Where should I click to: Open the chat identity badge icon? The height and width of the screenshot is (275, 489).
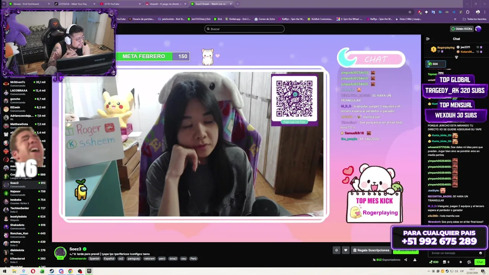(469, 262)
